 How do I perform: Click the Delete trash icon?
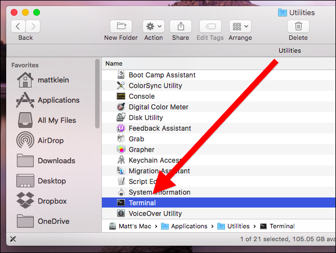click(298, 26)
